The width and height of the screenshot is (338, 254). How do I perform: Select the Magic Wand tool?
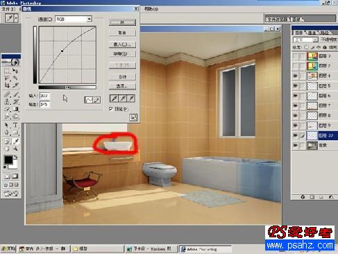(x=15, y=78)
